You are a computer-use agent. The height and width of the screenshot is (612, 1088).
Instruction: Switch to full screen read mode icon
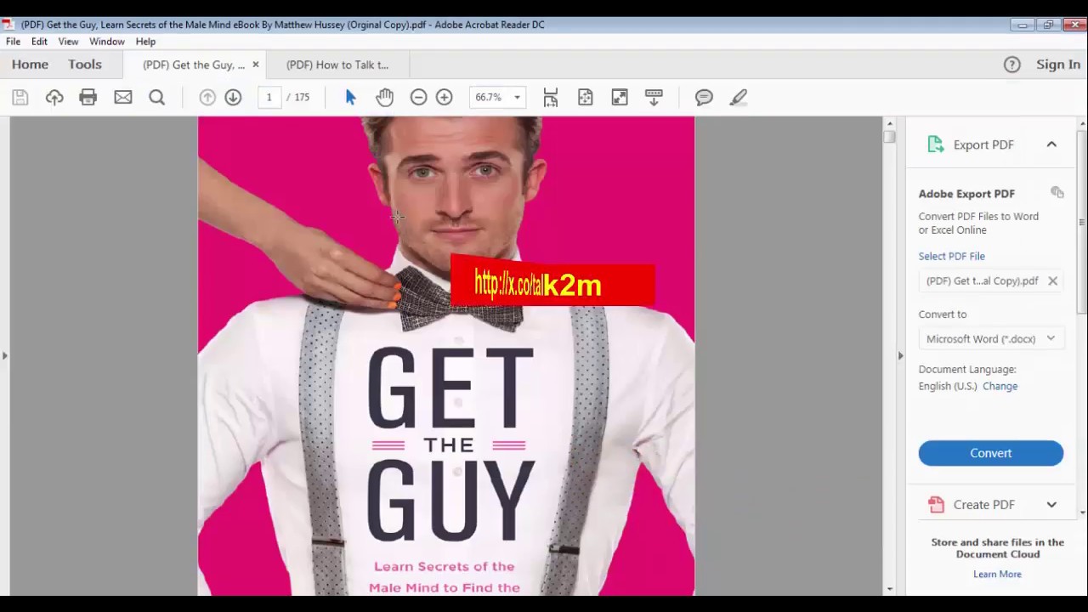click(x=620, y=98)
